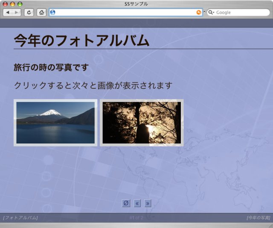Viewport: 273px width, 228px height.
Task: Click the text クリックすると次々と画像が表示されます
Action: [x=93, y=85]
